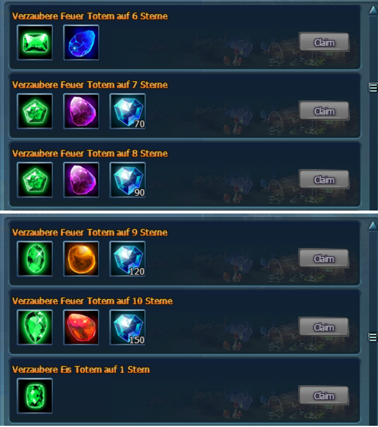Click scrollbar handle in lower panel
The image size is (378, 427).
click(x=373, y=337)
